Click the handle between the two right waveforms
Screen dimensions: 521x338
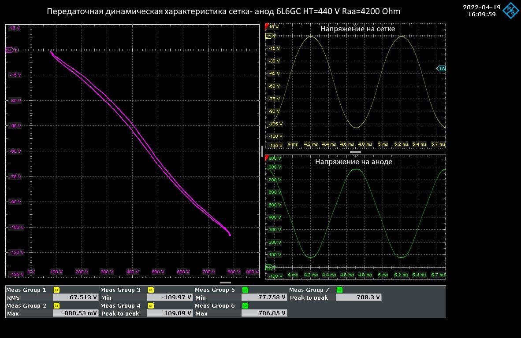point(355,152)
